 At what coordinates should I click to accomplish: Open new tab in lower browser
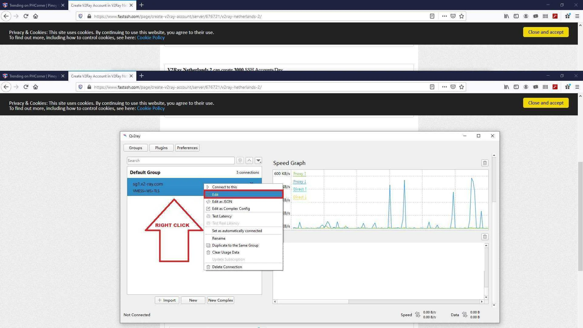tap(141, 76)
